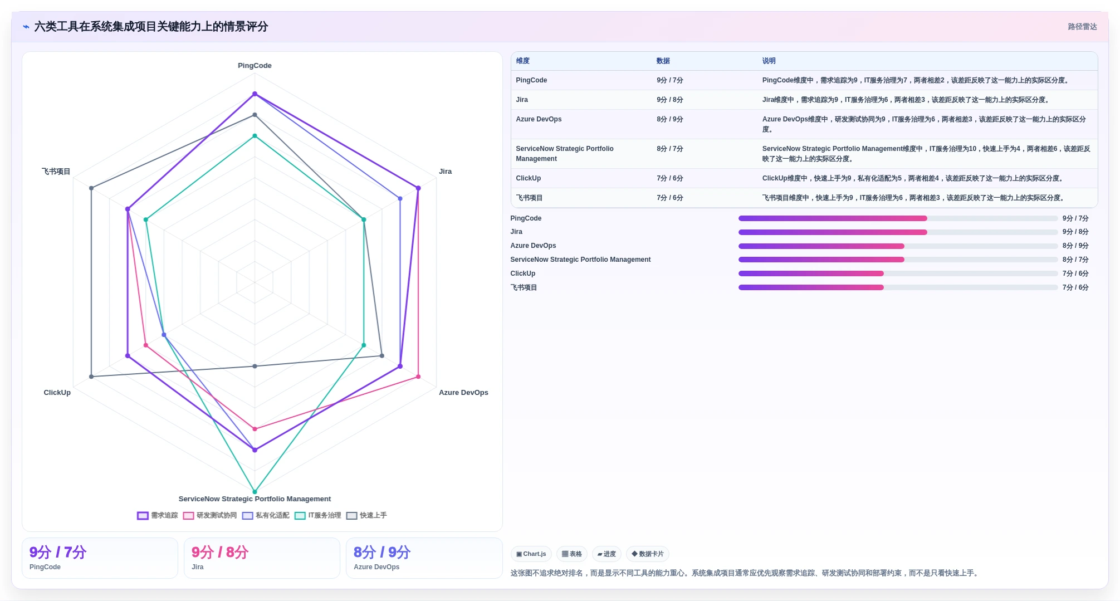The height and width of the screenshot is (601, 1120).
Task: Open the PingCode 9分 / 7分 data card
Action: pos(100,558)
